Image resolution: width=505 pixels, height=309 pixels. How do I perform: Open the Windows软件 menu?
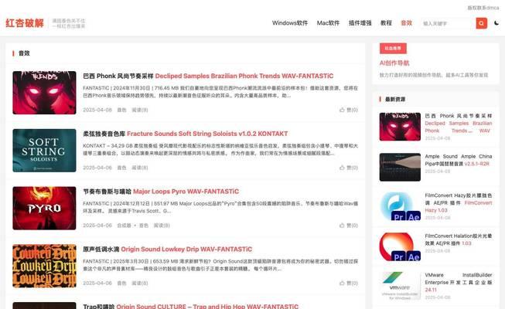290,23
